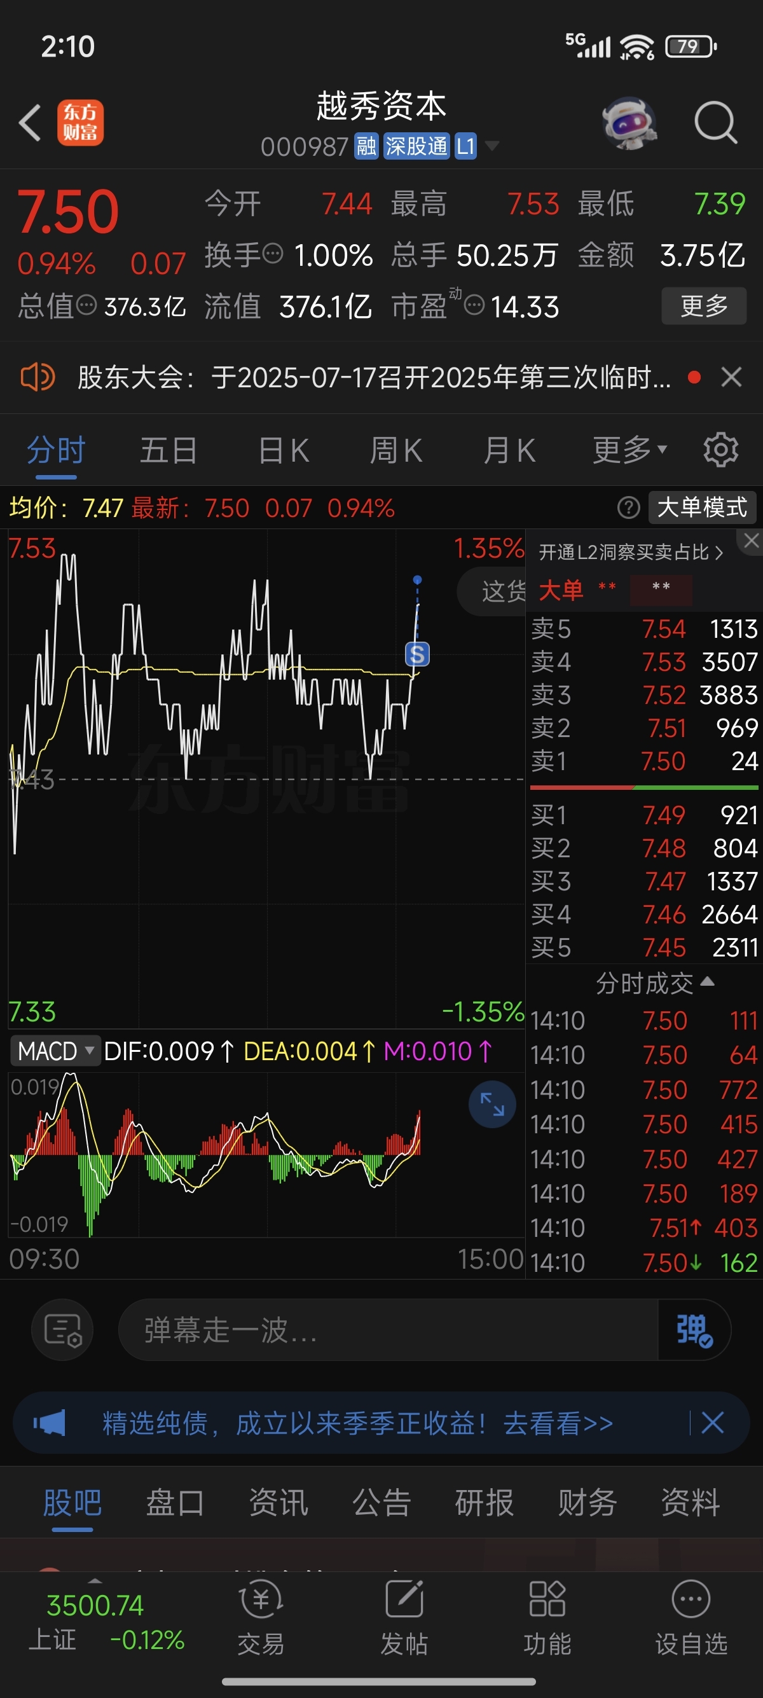Switch to 周K chart tab
This screenshot has width=763, height=1698.
pos(395,451)
